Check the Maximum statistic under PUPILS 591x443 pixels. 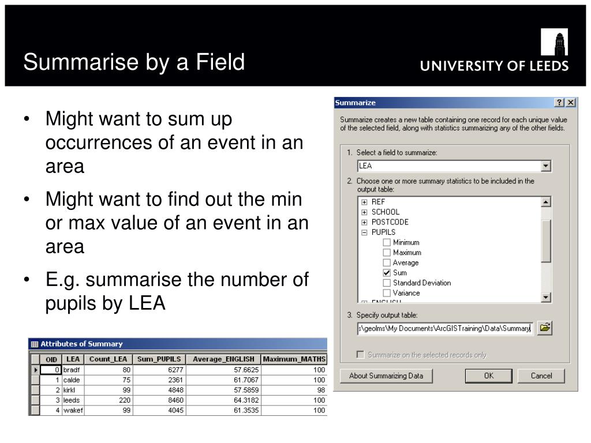[x=387, y=253]
